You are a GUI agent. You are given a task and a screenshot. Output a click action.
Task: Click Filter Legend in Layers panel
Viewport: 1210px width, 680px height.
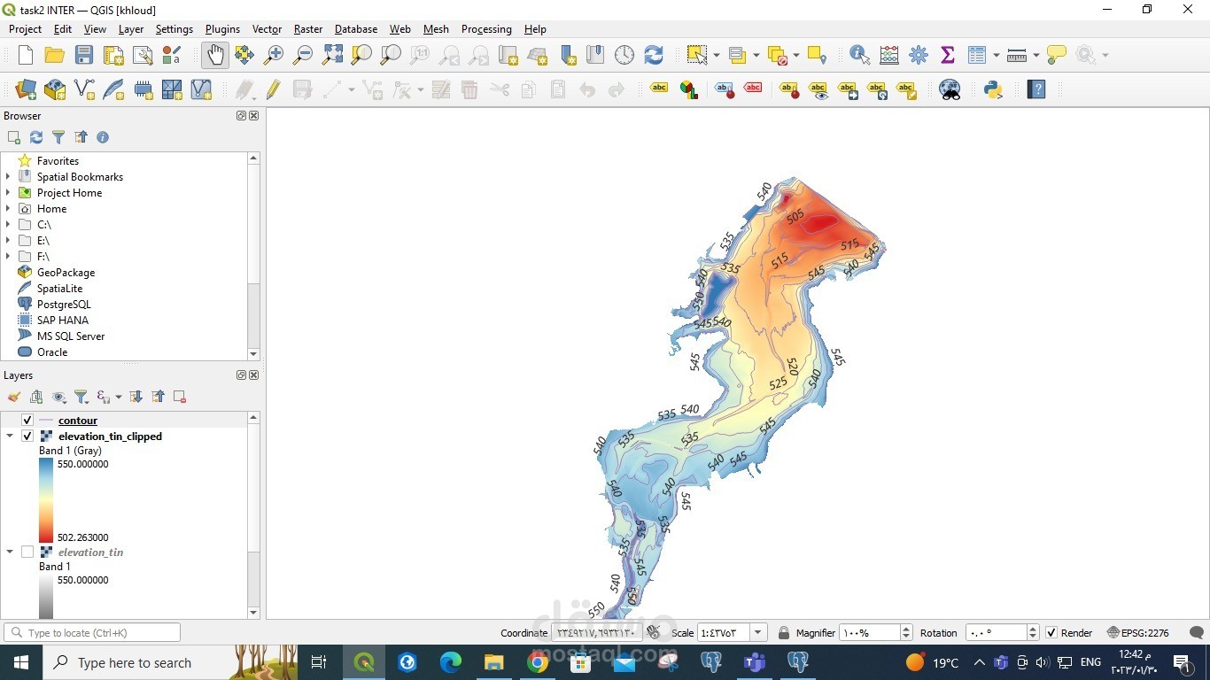tap(81, 397)
